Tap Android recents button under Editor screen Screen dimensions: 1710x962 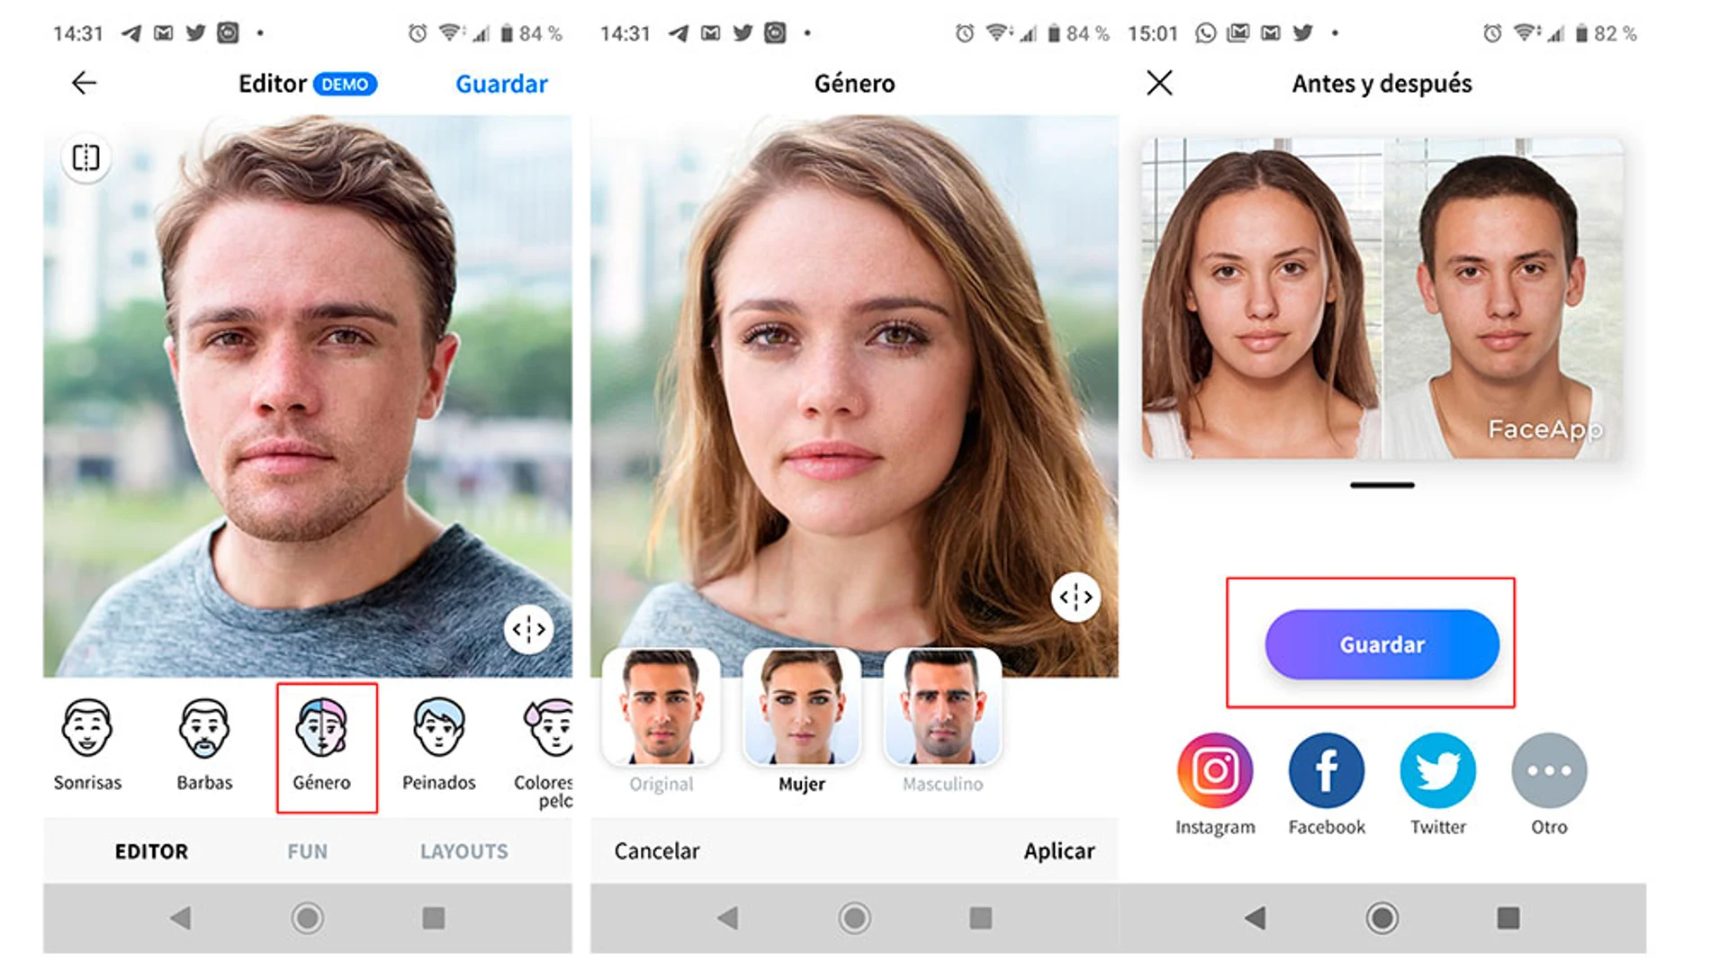click(x=434, y=918)
